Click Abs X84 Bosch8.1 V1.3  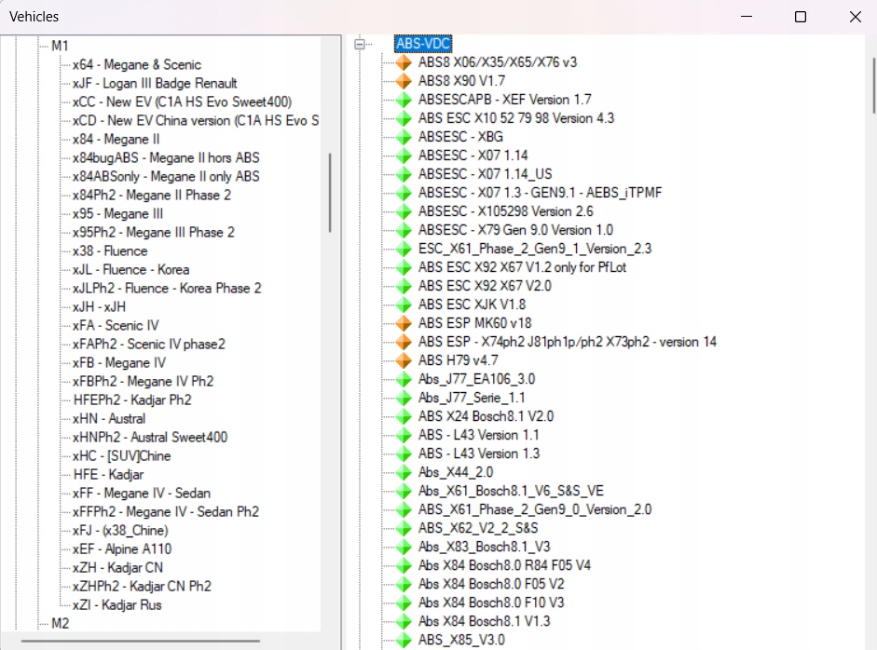click(485, 621)
